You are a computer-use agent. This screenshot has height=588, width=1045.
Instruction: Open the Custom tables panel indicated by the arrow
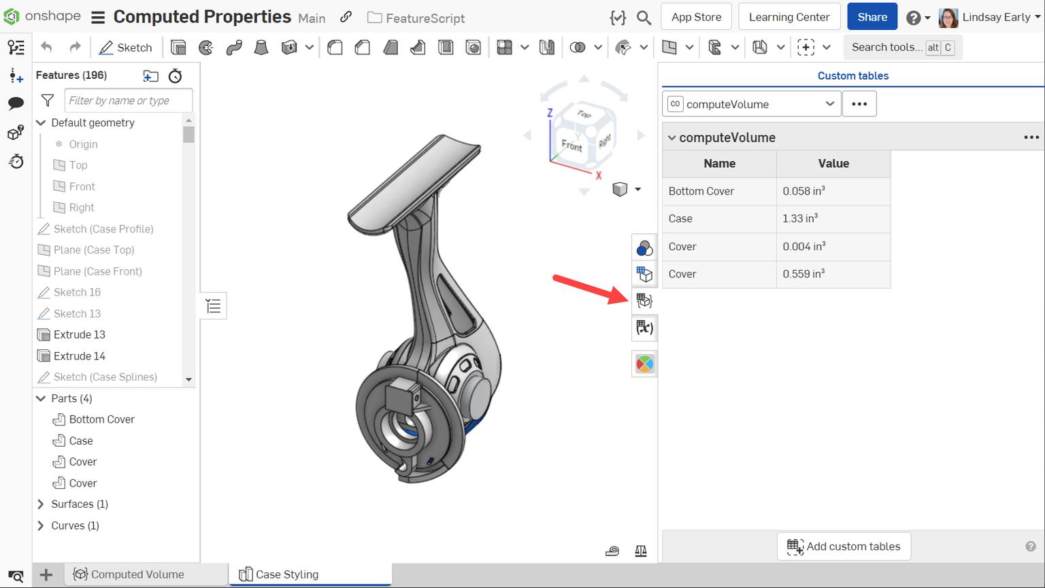[x=644, y=300]
